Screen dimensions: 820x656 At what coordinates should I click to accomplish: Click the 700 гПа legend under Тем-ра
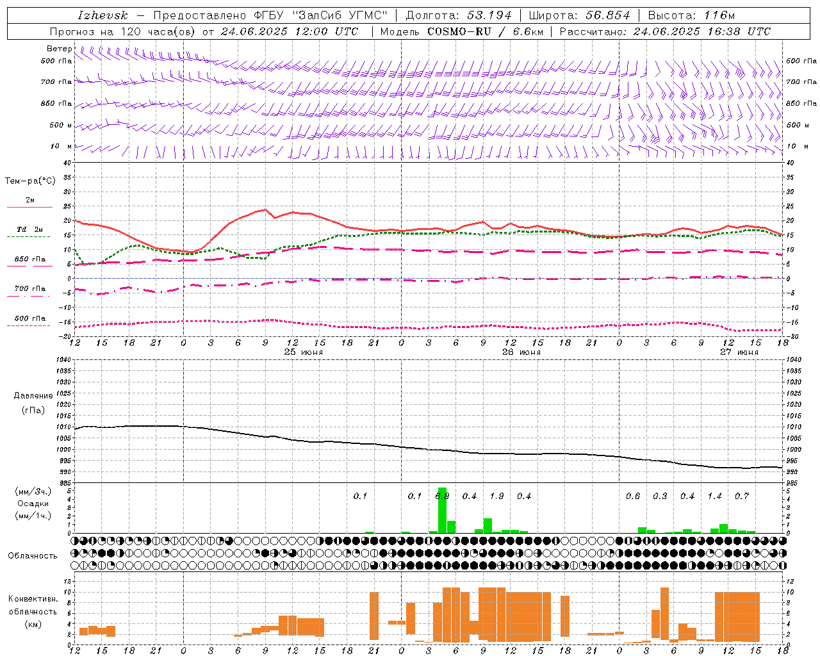[30, 289]
